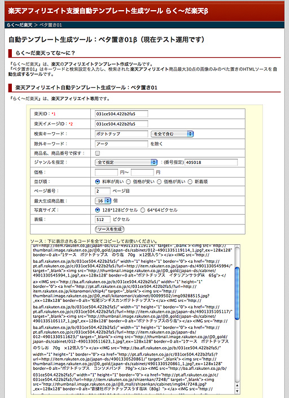Focus the 楽天ID input field

[x=121, y=114]
